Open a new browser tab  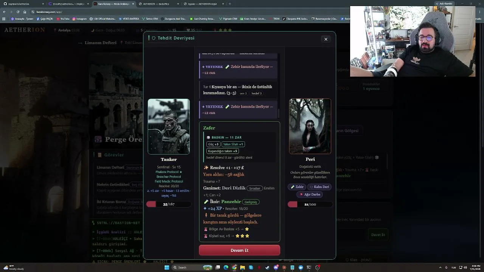click(230, 4)
